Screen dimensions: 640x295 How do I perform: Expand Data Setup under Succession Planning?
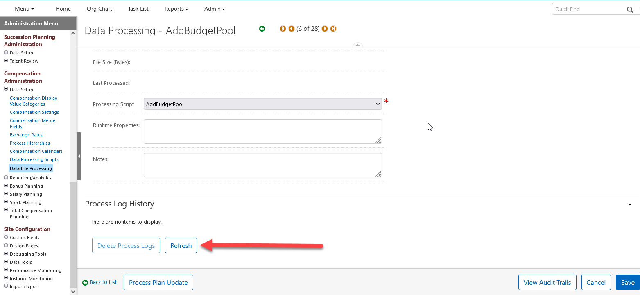point(6,52)
